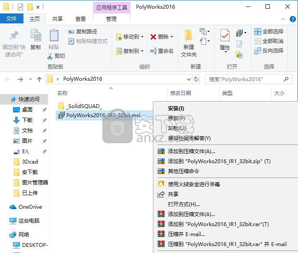Image resolution: width=298 pixels, height=253 pixels.
Task: Click Rename (重命名) in the ribbon
Action: coord(162,51)
